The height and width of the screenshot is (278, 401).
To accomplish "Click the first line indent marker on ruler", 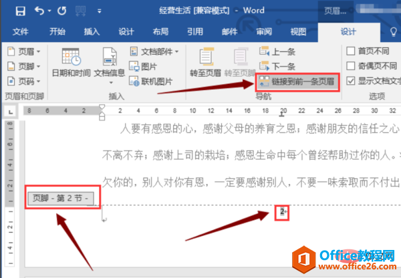I will click(102, 107).
